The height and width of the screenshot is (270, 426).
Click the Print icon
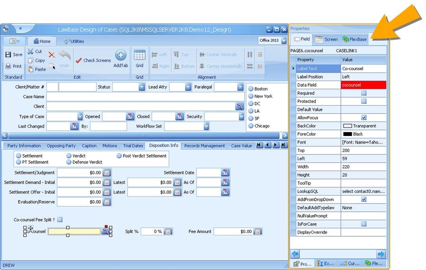8,66
